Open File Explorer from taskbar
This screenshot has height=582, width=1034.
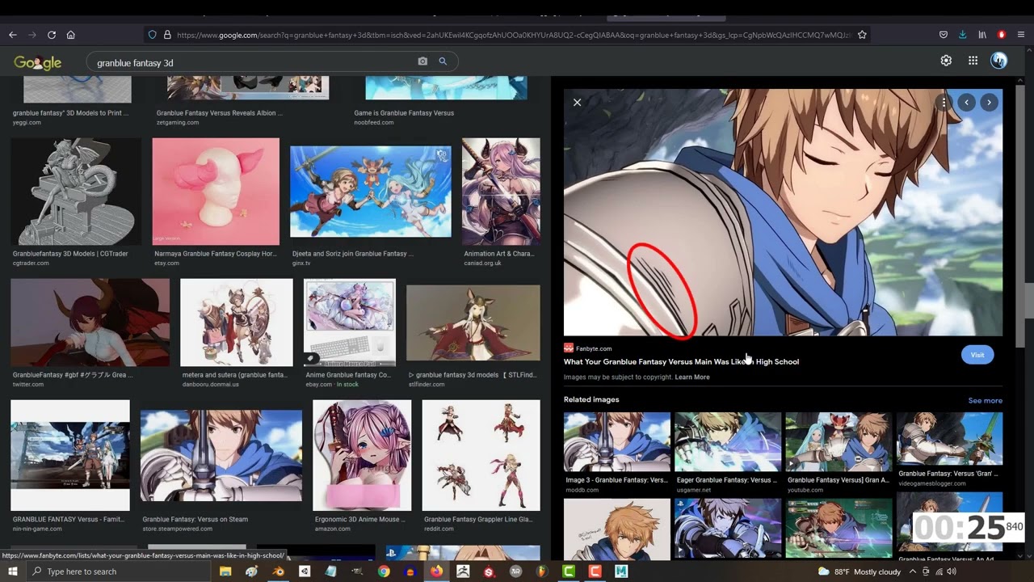(225, 571)
